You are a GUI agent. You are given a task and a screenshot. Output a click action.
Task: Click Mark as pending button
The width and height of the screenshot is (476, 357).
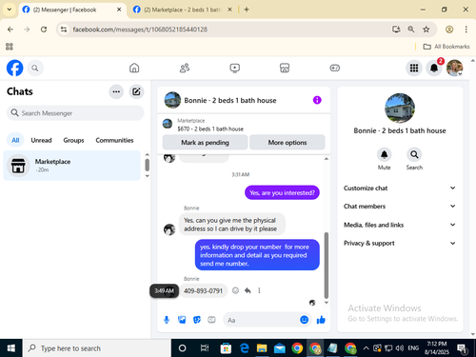pyautogui.click(x=205, y=143)
